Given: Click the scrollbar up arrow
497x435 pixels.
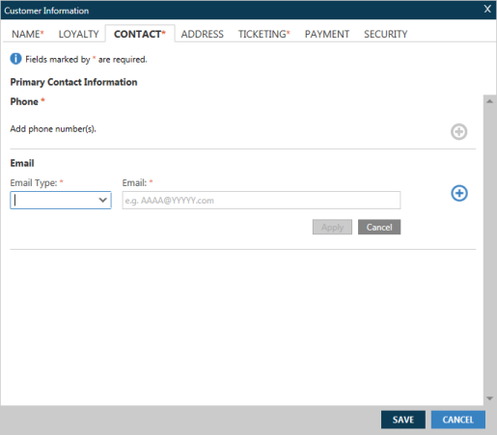Looking at the screenshot, I should pyautogui.click(x=489, y=101).
